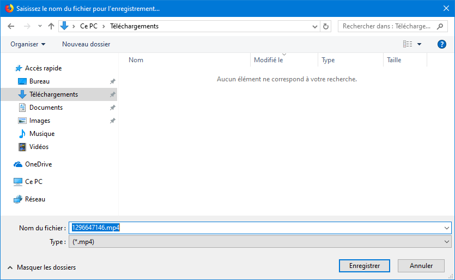Click the pin icon next to Documents
The image size is (455, 280).
pyautogui.click(x=113, y=108)
